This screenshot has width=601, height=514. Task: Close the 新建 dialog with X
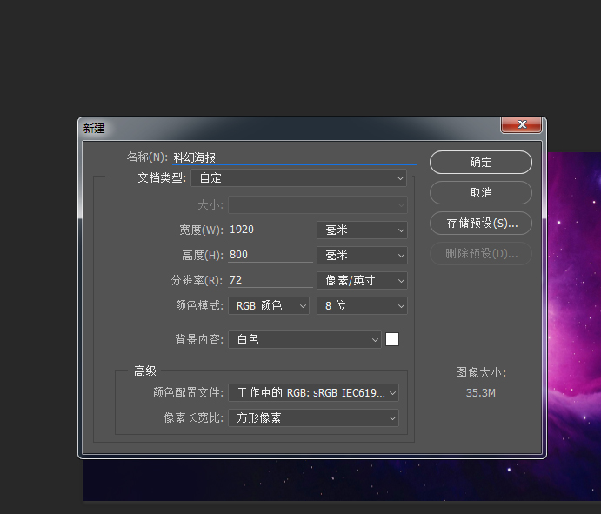(x=521, y=124)
